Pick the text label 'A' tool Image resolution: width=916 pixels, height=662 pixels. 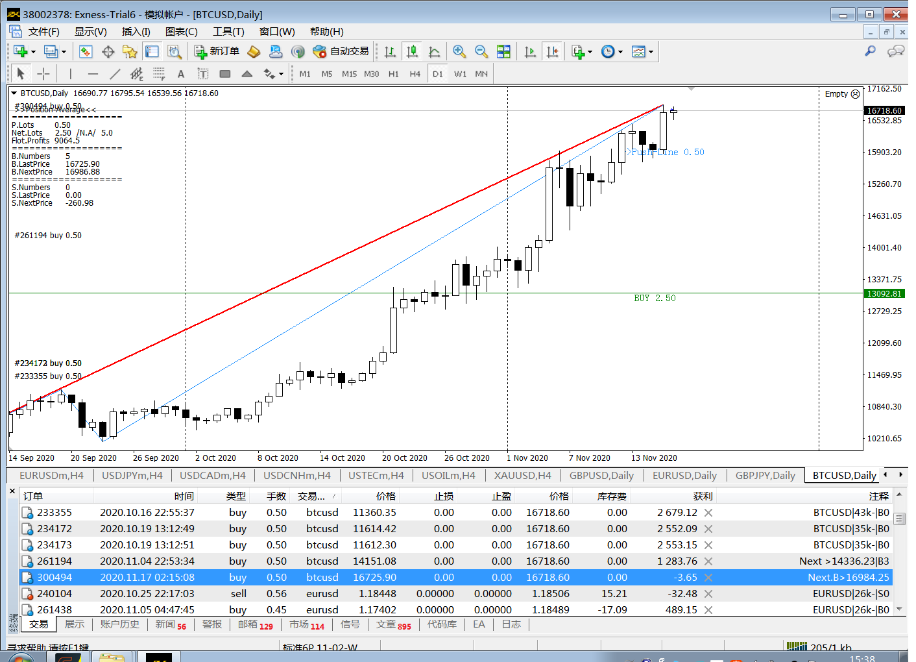181,74
